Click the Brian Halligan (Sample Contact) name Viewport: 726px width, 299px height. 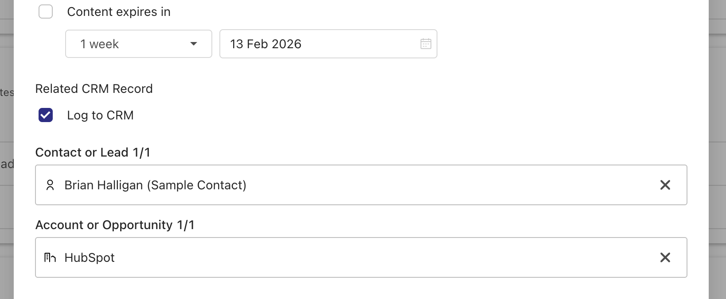click(x=155, y=185)
